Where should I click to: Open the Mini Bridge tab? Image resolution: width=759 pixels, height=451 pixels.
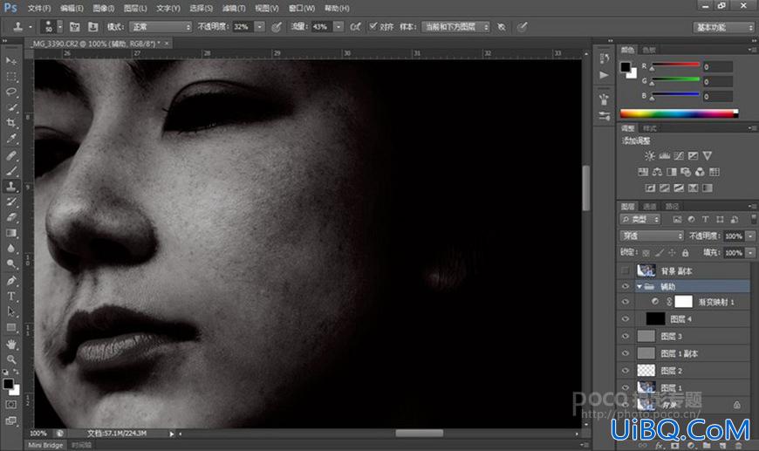click(45, 445)
